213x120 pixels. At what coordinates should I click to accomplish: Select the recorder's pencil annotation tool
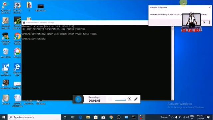click(136, 99)
